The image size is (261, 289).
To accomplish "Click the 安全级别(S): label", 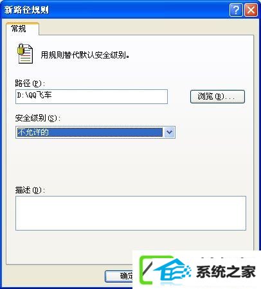I will (38, 118).
